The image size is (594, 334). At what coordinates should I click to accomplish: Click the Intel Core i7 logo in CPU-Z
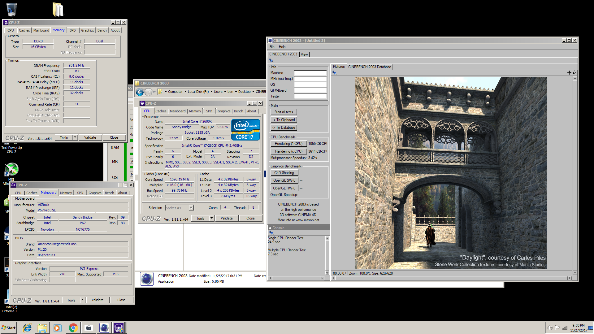(245, 130)
